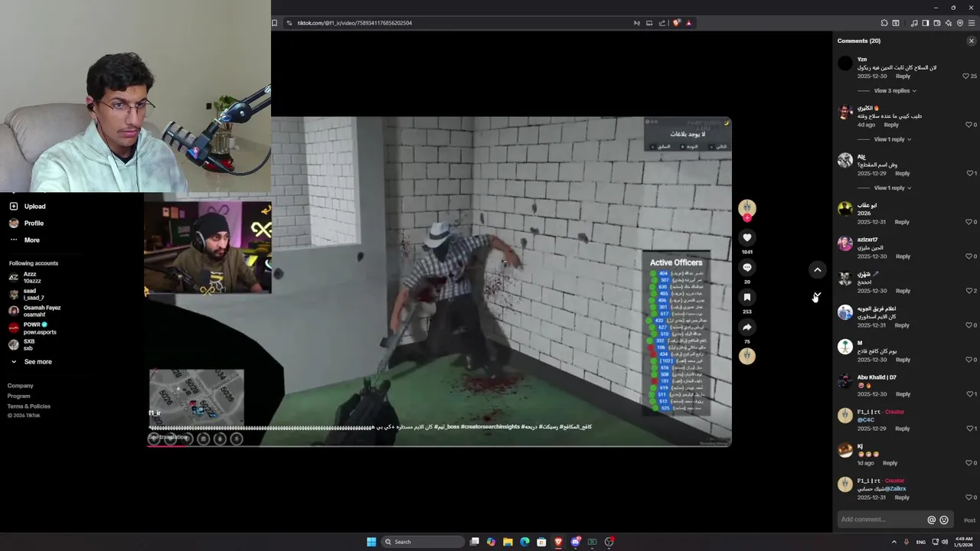Open Upload in TikTok sidebar
Image resolution: width=980 pixels, height=551 pixels.
coord(27,207)
